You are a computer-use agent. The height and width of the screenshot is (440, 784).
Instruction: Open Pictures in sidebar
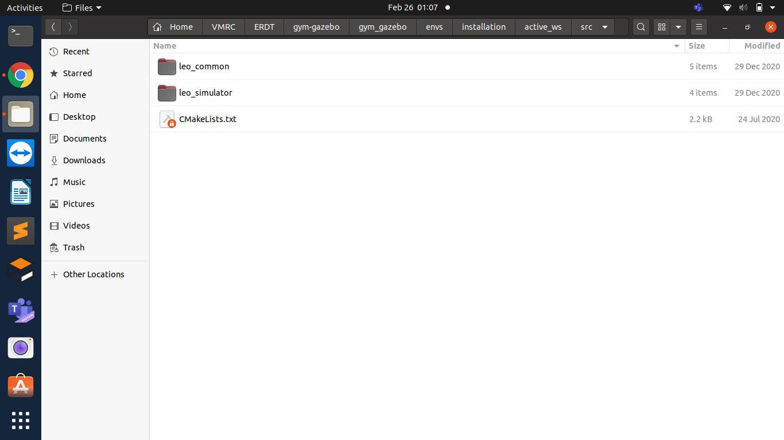95,204
